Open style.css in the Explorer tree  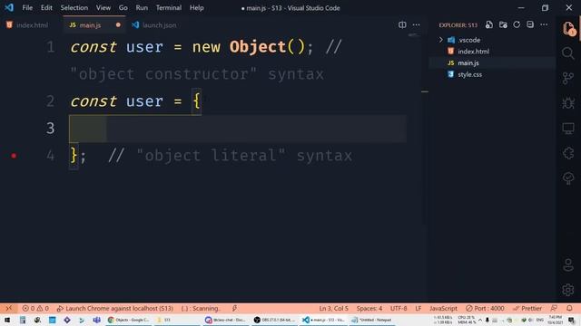(x=469, y=74)
